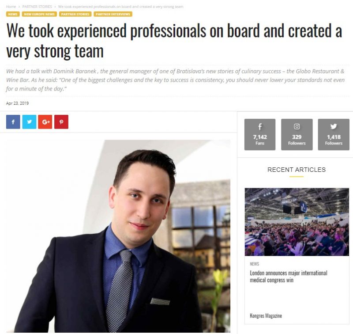
Task: Go to Home in breadcrumb
Action: (11, 7)
